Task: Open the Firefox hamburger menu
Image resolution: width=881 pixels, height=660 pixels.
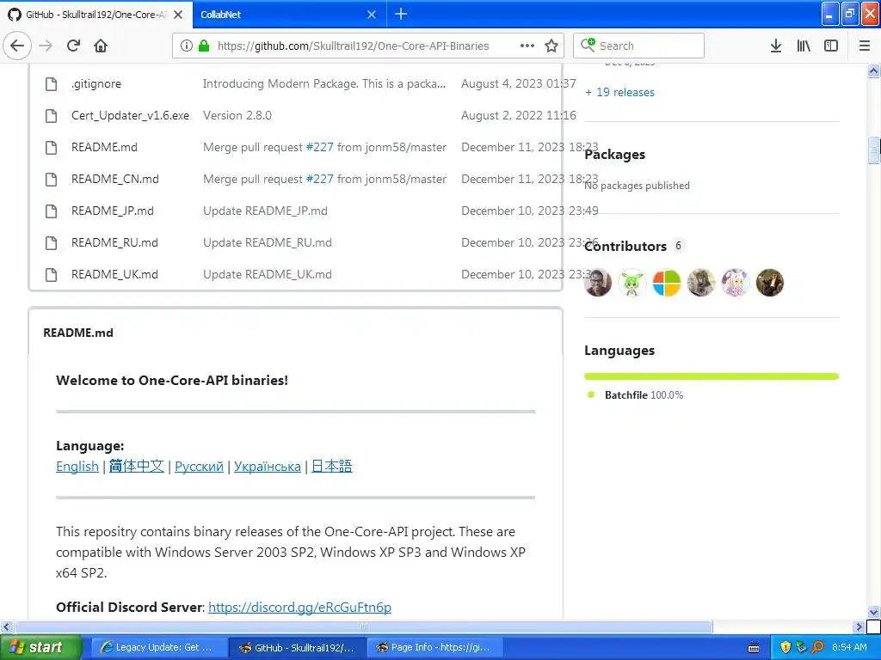Action: (865, 46)
